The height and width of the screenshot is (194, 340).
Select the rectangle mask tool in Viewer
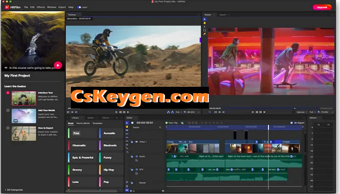[204, 30]
